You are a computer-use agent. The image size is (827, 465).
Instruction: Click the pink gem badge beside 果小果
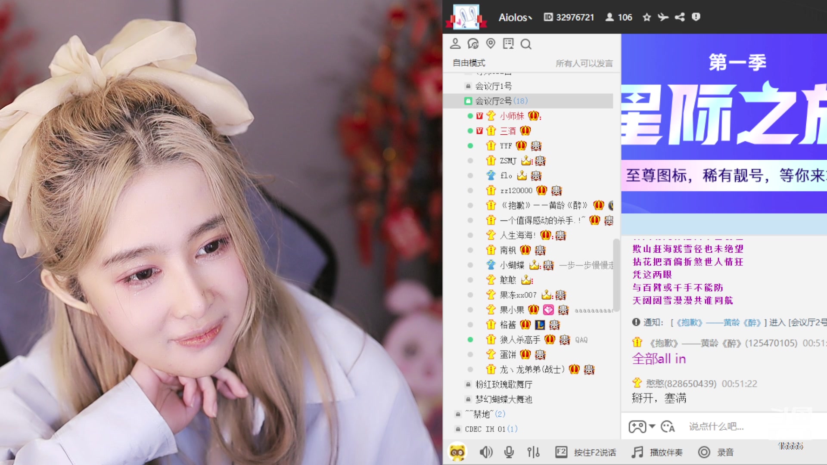coord(548,310)
